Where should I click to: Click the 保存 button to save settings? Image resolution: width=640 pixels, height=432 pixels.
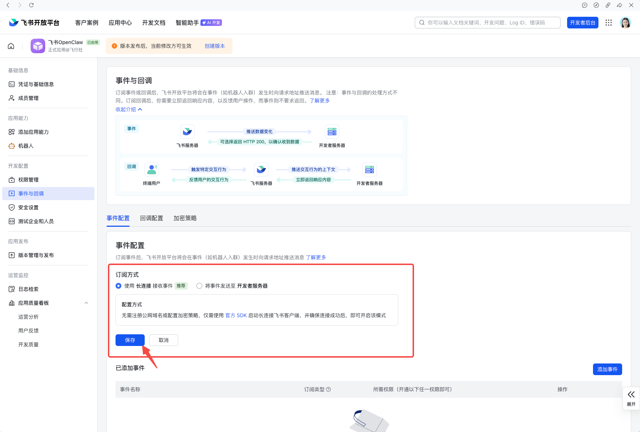tap(130, 340)
